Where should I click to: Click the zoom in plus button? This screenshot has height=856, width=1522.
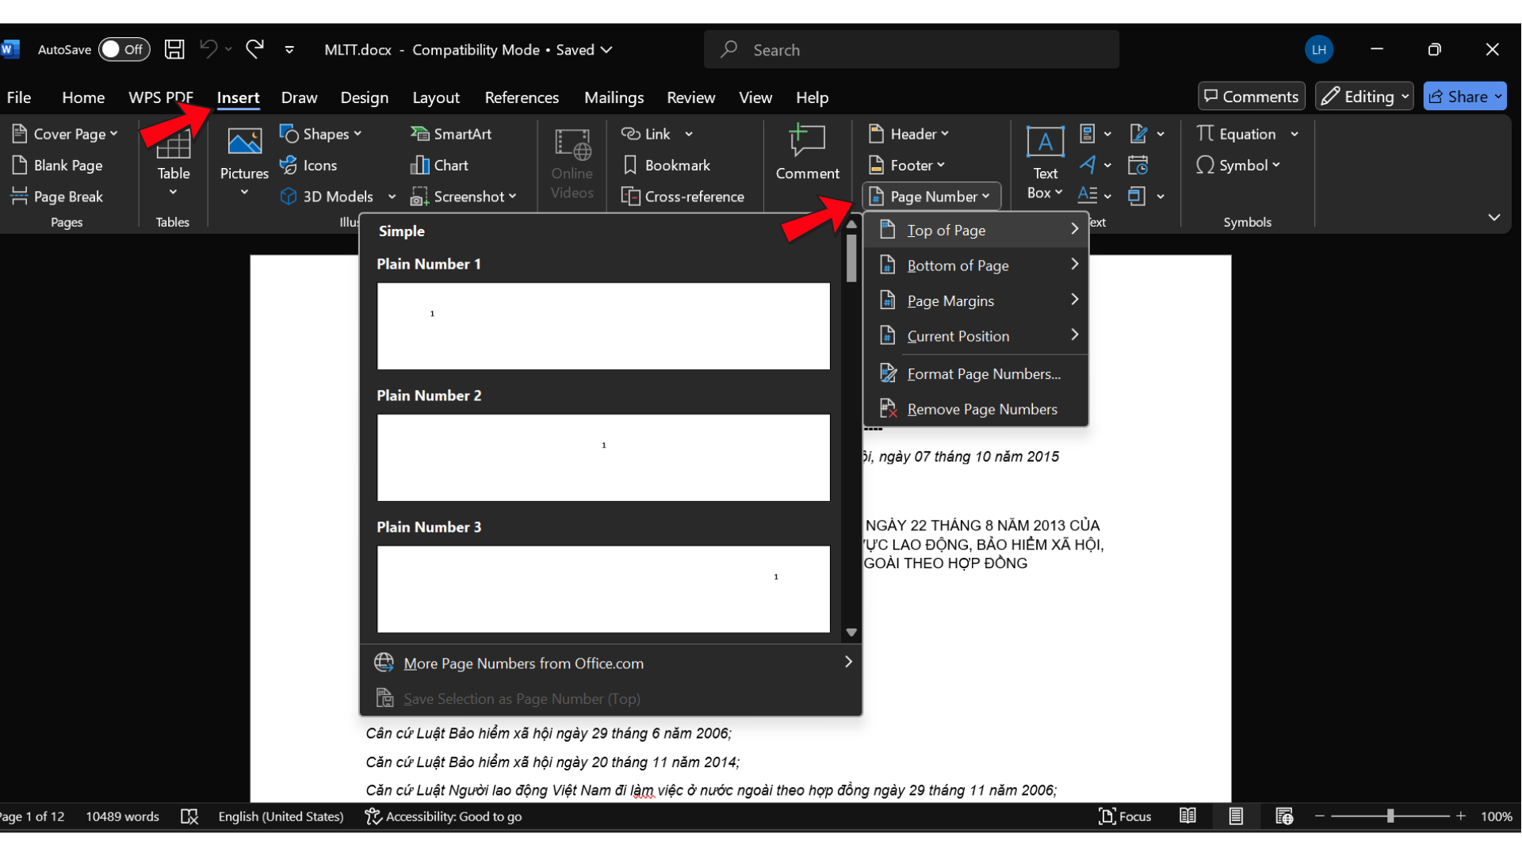click(1460, 816)
